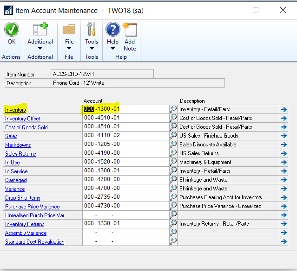The width and height of the screenshot is (297, 271).
Task: Open lookup magnifier for Sales account
Action: pyautogui.click(x=173, y=136)
